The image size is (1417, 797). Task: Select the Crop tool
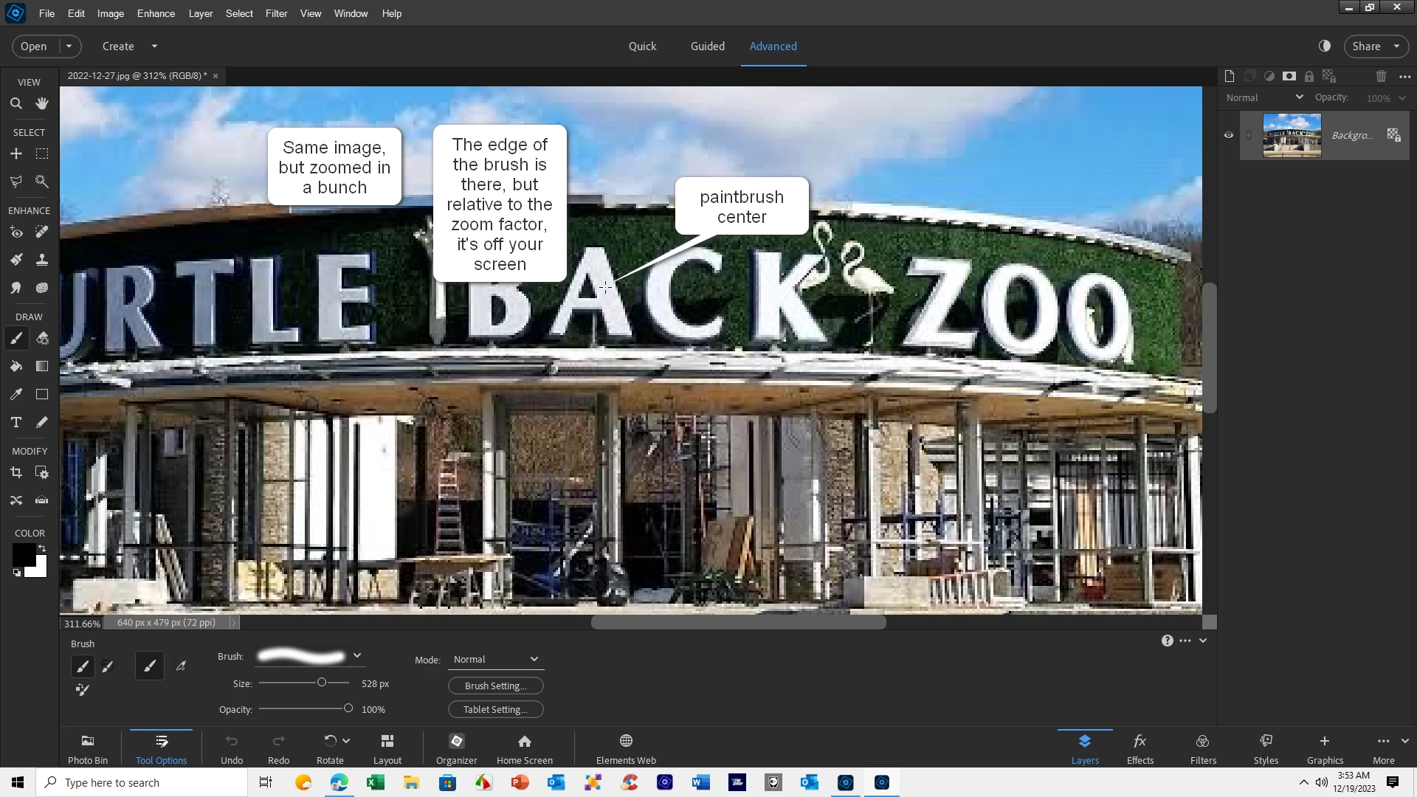(x=15, y=472)
